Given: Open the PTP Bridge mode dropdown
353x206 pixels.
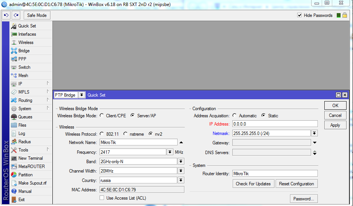Looking at the screenshot, I should (82, 95).
